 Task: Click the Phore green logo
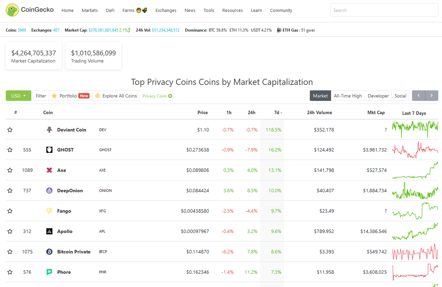click(49, 272)
